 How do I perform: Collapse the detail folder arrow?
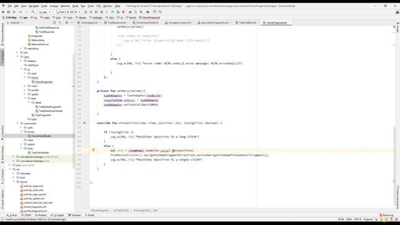29,102
